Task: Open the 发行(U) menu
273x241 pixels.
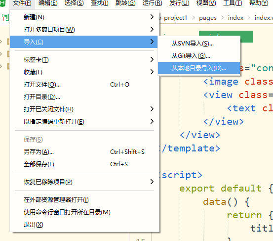Action: tap(179, 3)
